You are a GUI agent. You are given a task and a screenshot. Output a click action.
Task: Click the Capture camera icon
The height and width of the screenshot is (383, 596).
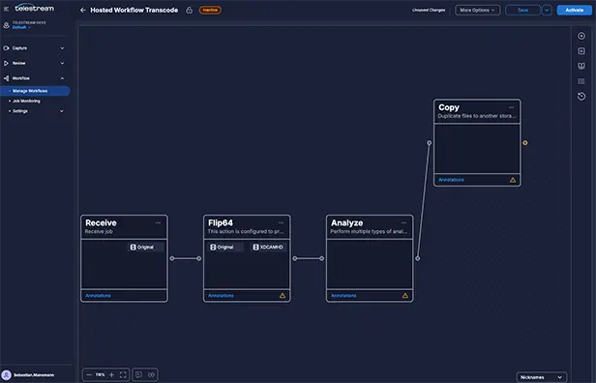(6, 48)
